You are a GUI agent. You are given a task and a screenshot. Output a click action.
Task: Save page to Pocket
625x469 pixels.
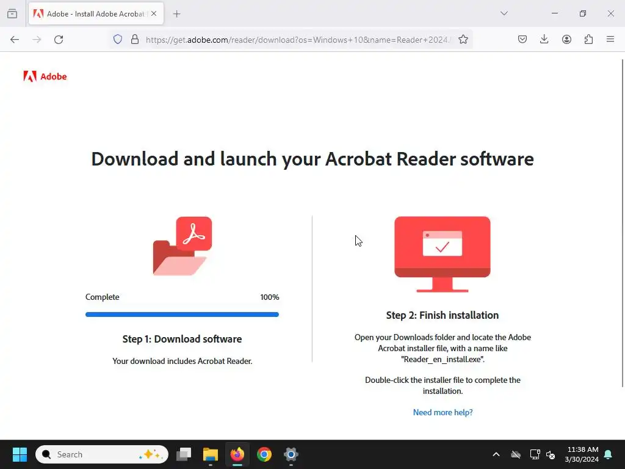pyautogui.click(x=522, y=39)
